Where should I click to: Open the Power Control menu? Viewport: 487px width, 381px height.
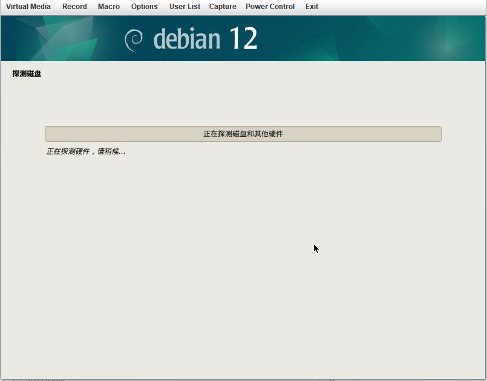pyautogui.click(x=270, y=7)
